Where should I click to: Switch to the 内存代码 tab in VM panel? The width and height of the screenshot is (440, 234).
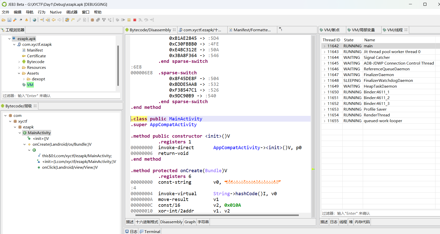pos(362,222)
